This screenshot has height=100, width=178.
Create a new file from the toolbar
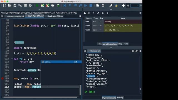(x=4, y=6)
